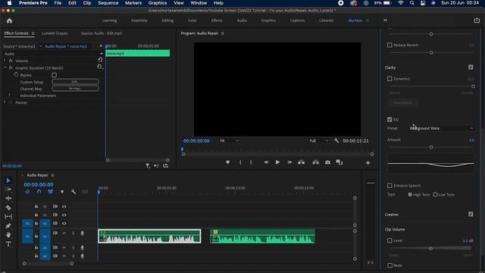This screenshot has width=485, height=273.
Task: Click Export Frame camera icon
Action: click(x=327, y=162)
